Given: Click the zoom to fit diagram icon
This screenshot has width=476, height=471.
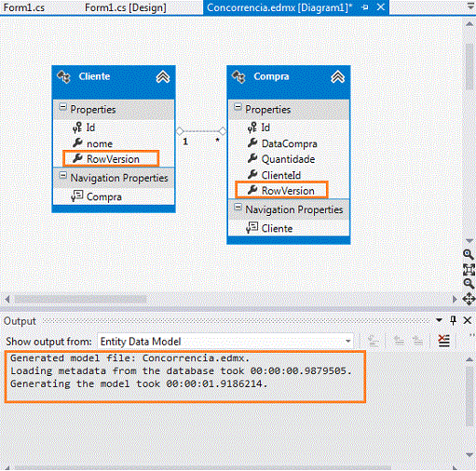Looking at the screenshot, I should (x=469, y=269).
